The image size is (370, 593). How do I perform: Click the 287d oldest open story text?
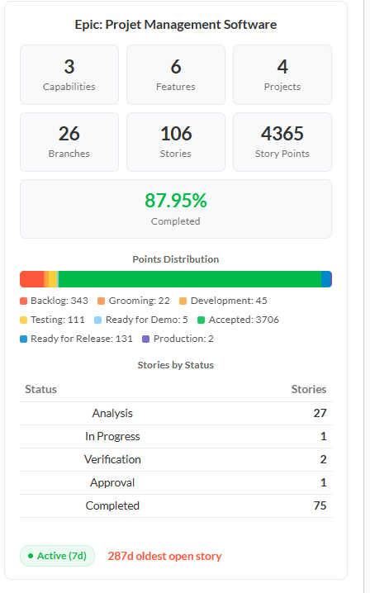164,556
